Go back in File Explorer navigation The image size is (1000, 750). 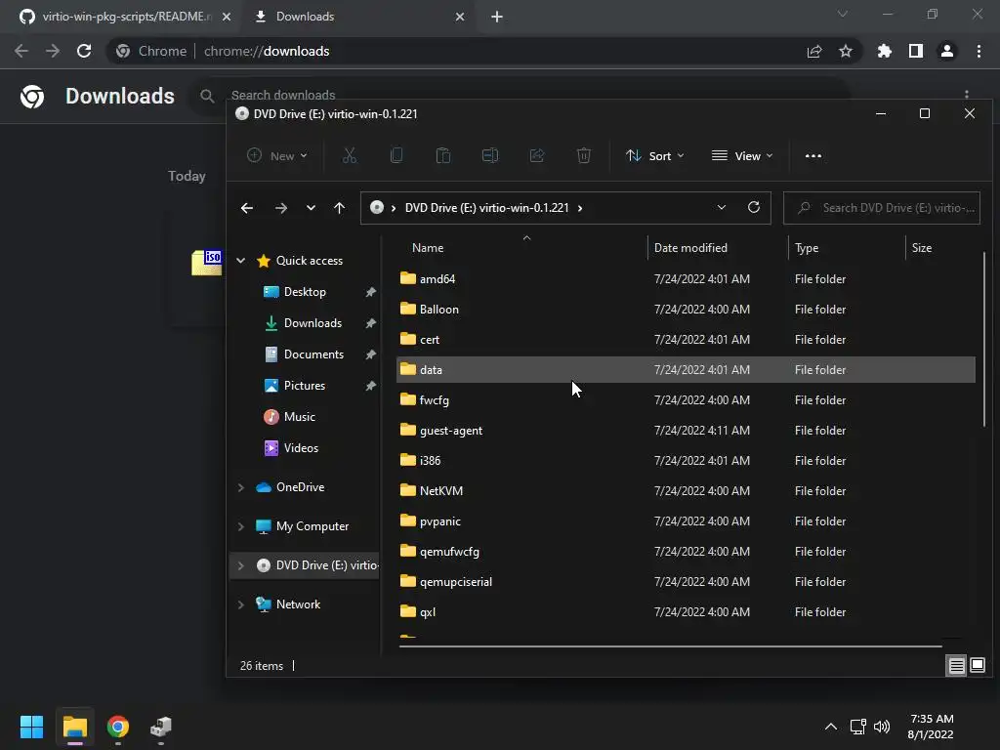pos(247,208)
